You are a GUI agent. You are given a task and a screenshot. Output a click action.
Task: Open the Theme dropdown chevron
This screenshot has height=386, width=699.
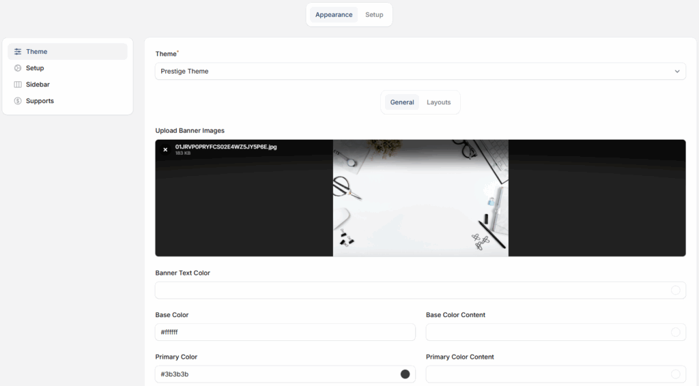pyautogui.click(x=677, y=71)
